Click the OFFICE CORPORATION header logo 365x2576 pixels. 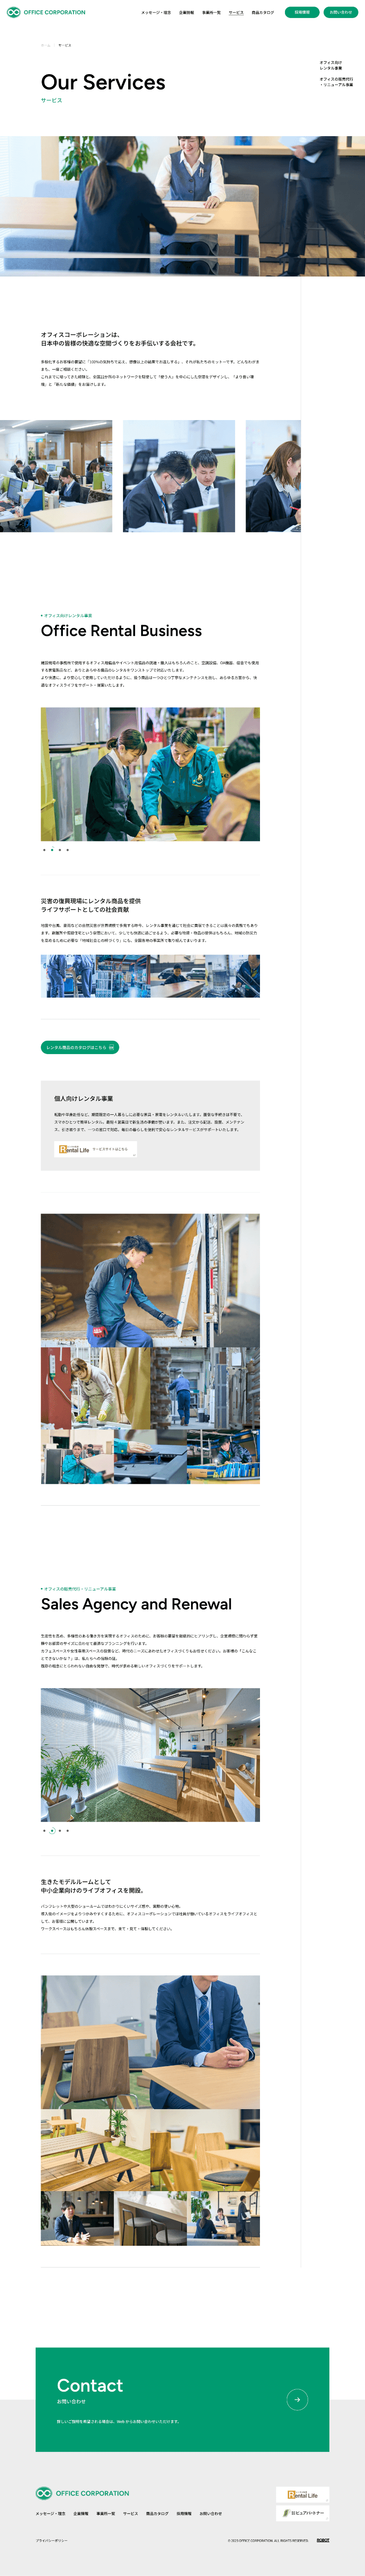pos(46,12)
